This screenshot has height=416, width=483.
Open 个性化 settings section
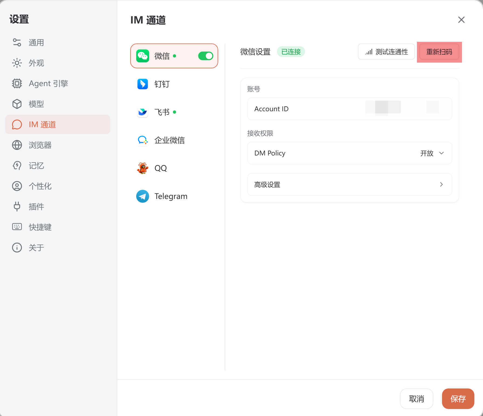(58, 186)
